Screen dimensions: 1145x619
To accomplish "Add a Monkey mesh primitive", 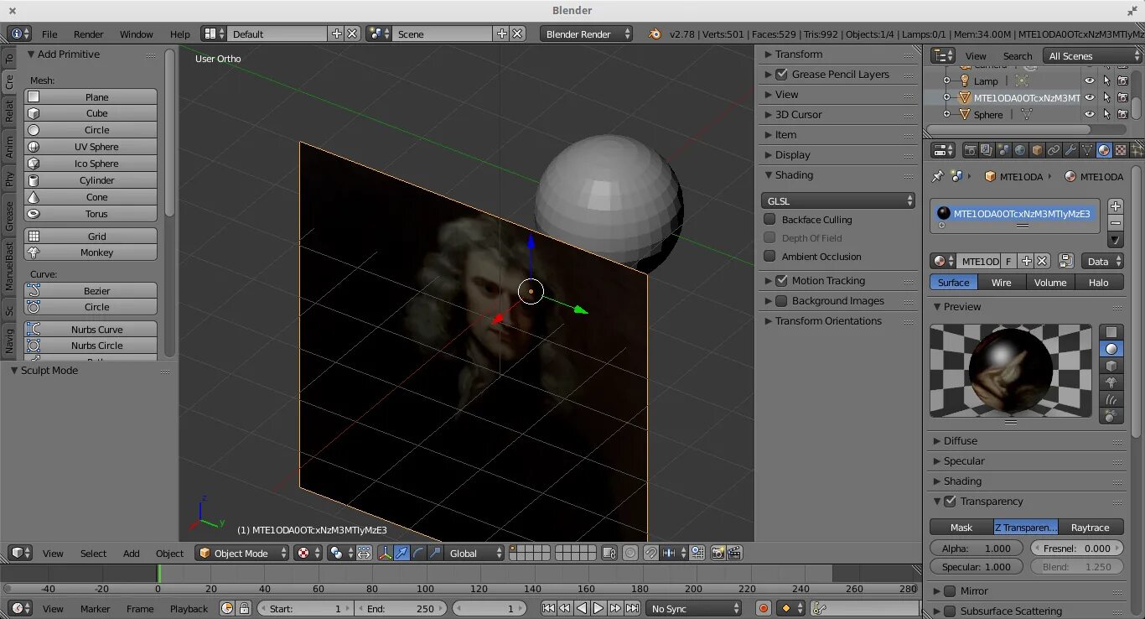I will [x=91, y=252].
